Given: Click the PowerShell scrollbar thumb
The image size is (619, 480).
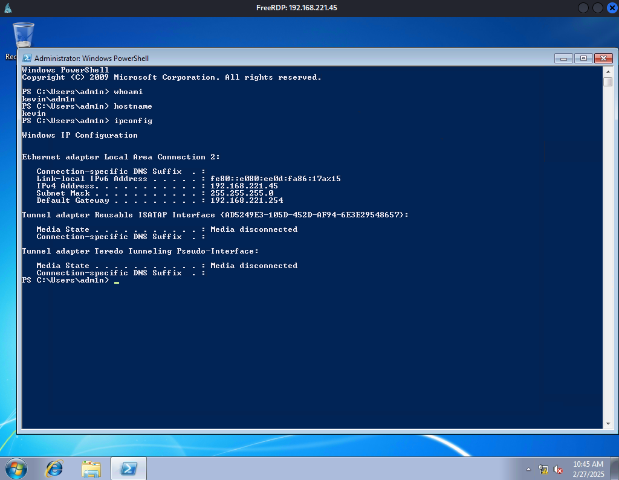Looking at the screenshot, I should point(608,82).
